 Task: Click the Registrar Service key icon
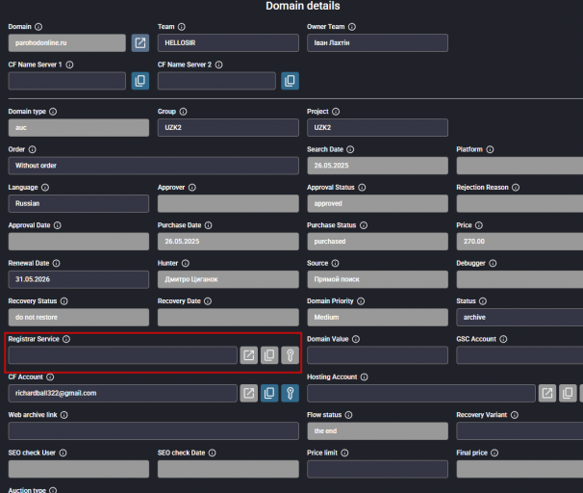click(x=291, y=355)
